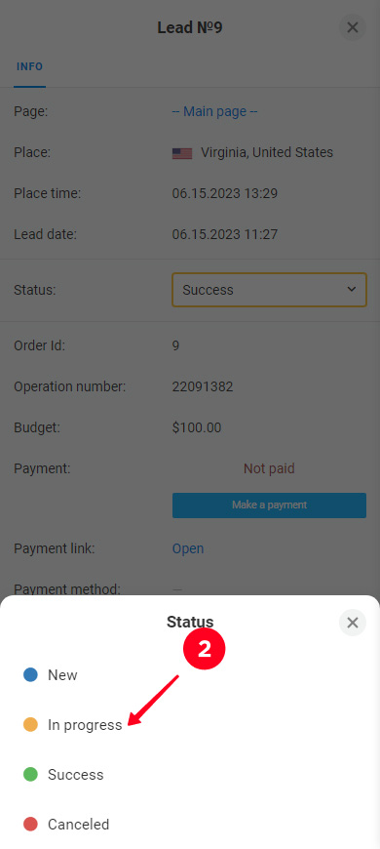
Task: Click the Not paid payment label
Action: (x=269, y=468)
